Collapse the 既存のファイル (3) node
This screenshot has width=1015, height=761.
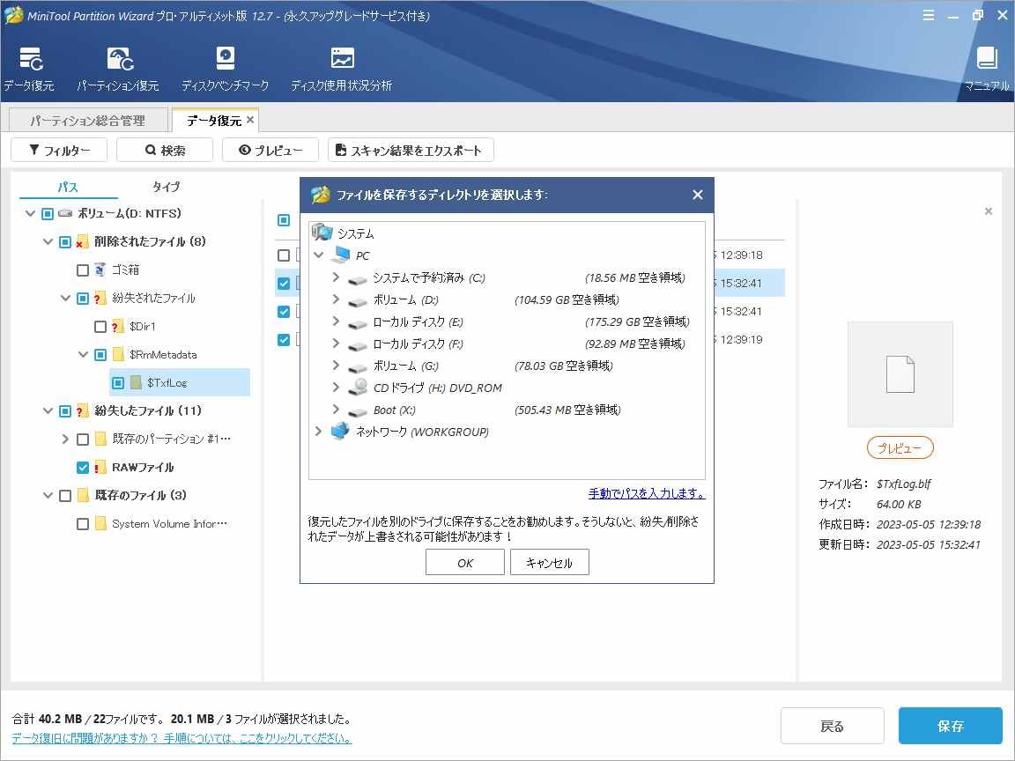tap(48, 495)
